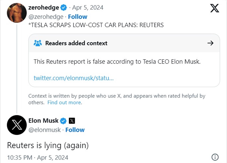Open zerohedge's profile picture

(x=17, y=13)
